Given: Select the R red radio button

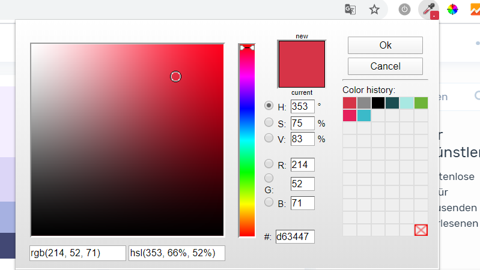Looking at the screenshot, I should [269, 164].
